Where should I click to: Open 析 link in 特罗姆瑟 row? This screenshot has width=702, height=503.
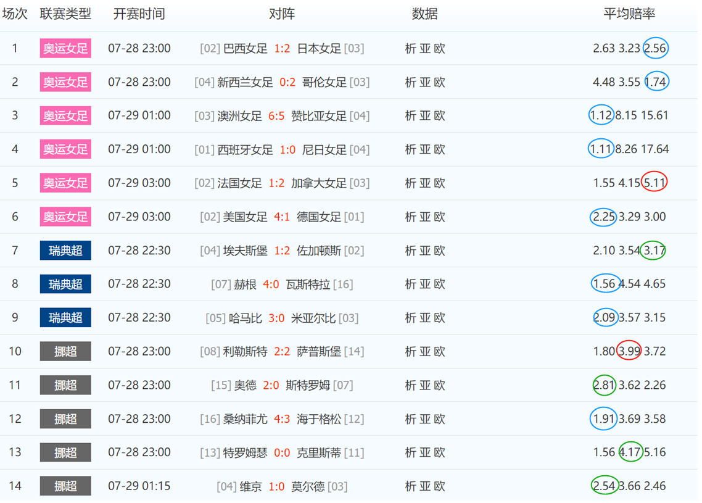(x=411, y=452)
